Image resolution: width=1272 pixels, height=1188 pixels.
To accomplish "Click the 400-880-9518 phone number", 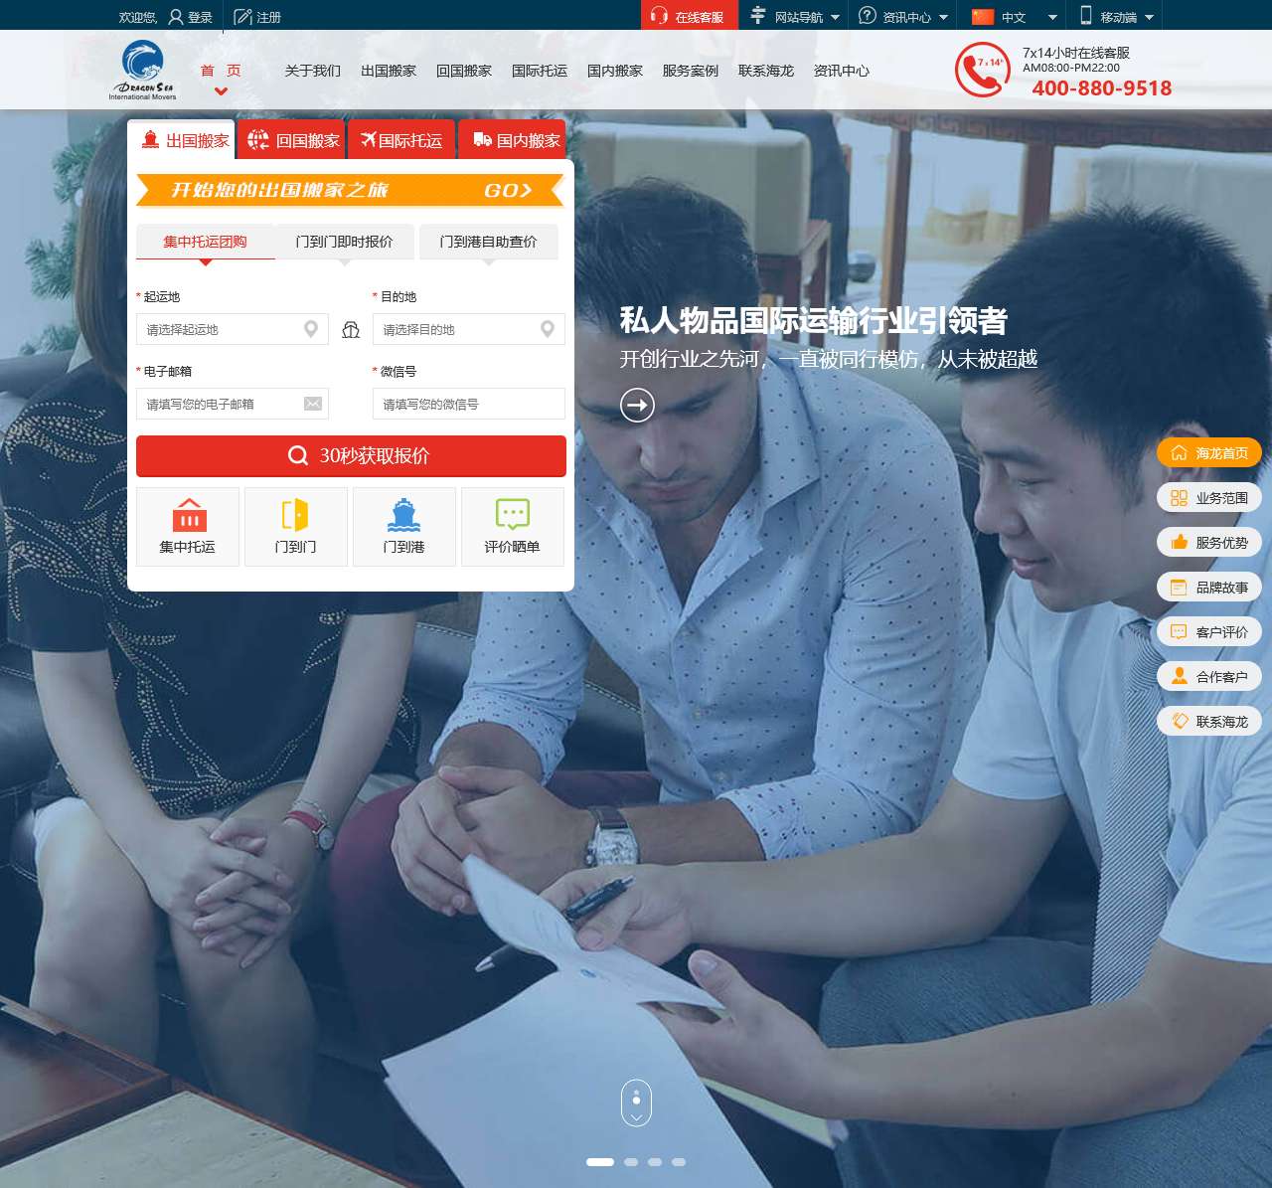I will pos(1102,87).
